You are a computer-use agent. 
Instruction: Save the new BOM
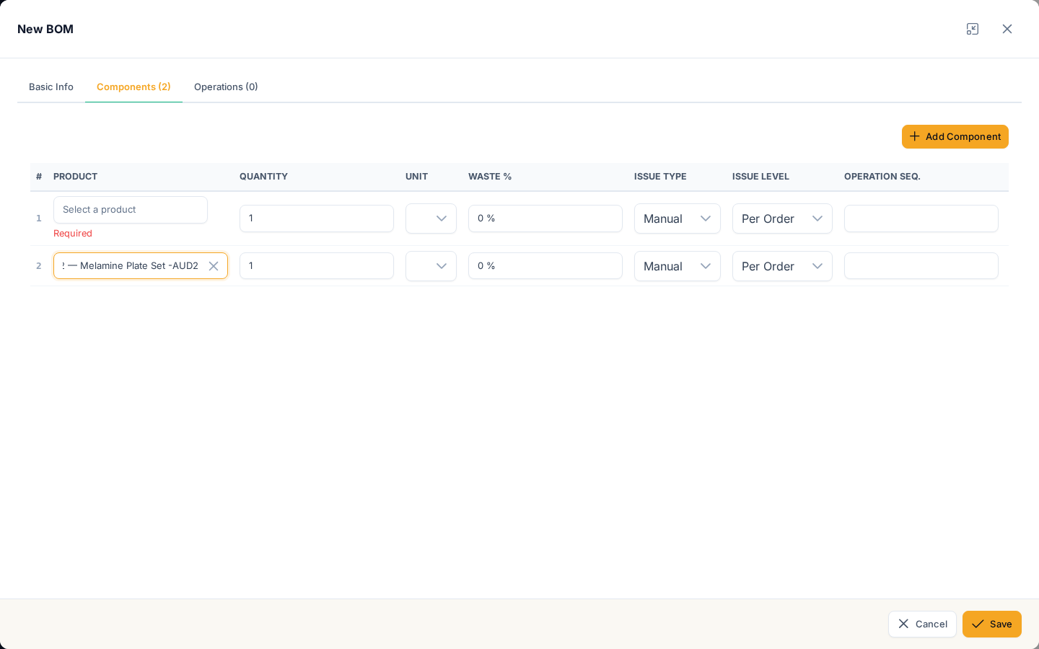click(x=992, y=624)
